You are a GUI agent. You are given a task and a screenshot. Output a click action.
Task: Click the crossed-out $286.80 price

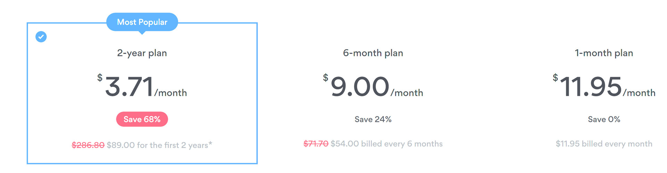88,145
